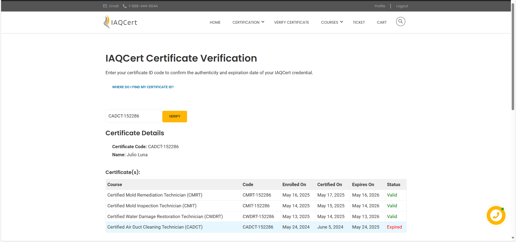Open the Profile link
516x242 pixels.
380,6
